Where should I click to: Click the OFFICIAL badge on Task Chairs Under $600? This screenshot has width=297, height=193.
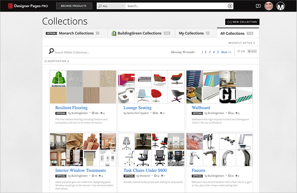point(129,176)
